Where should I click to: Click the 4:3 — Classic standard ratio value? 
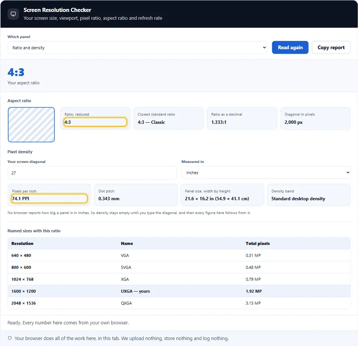click(x=151, y=122)
